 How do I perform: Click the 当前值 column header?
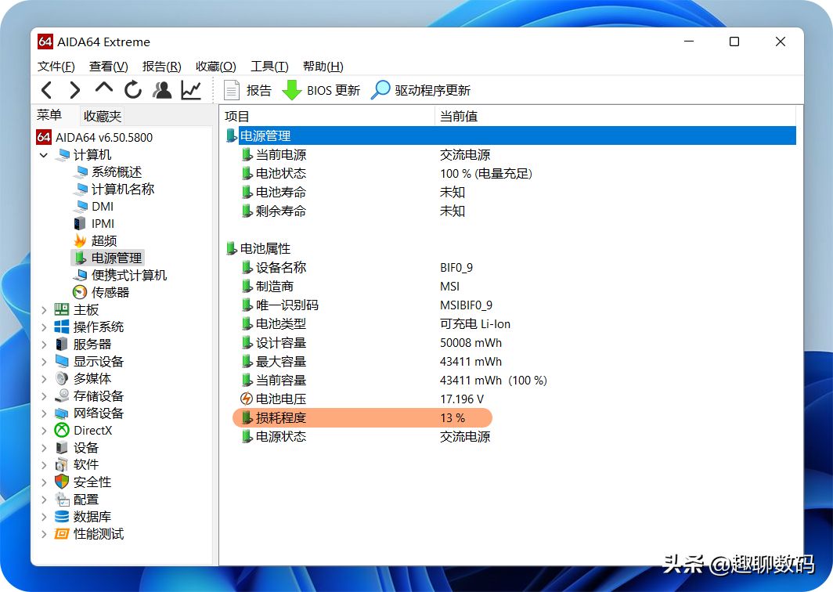(459, 116)
